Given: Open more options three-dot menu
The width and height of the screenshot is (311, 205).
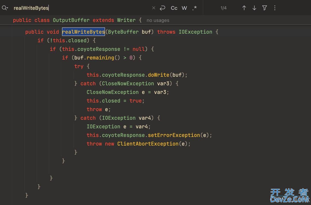Looking at the screenshot, I should tap(275, 8).
